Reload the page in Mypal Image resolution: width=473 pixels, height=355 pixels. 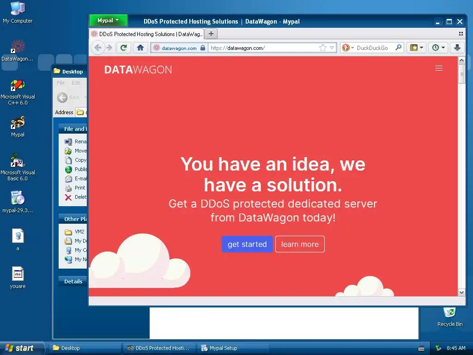pos(124,48)
